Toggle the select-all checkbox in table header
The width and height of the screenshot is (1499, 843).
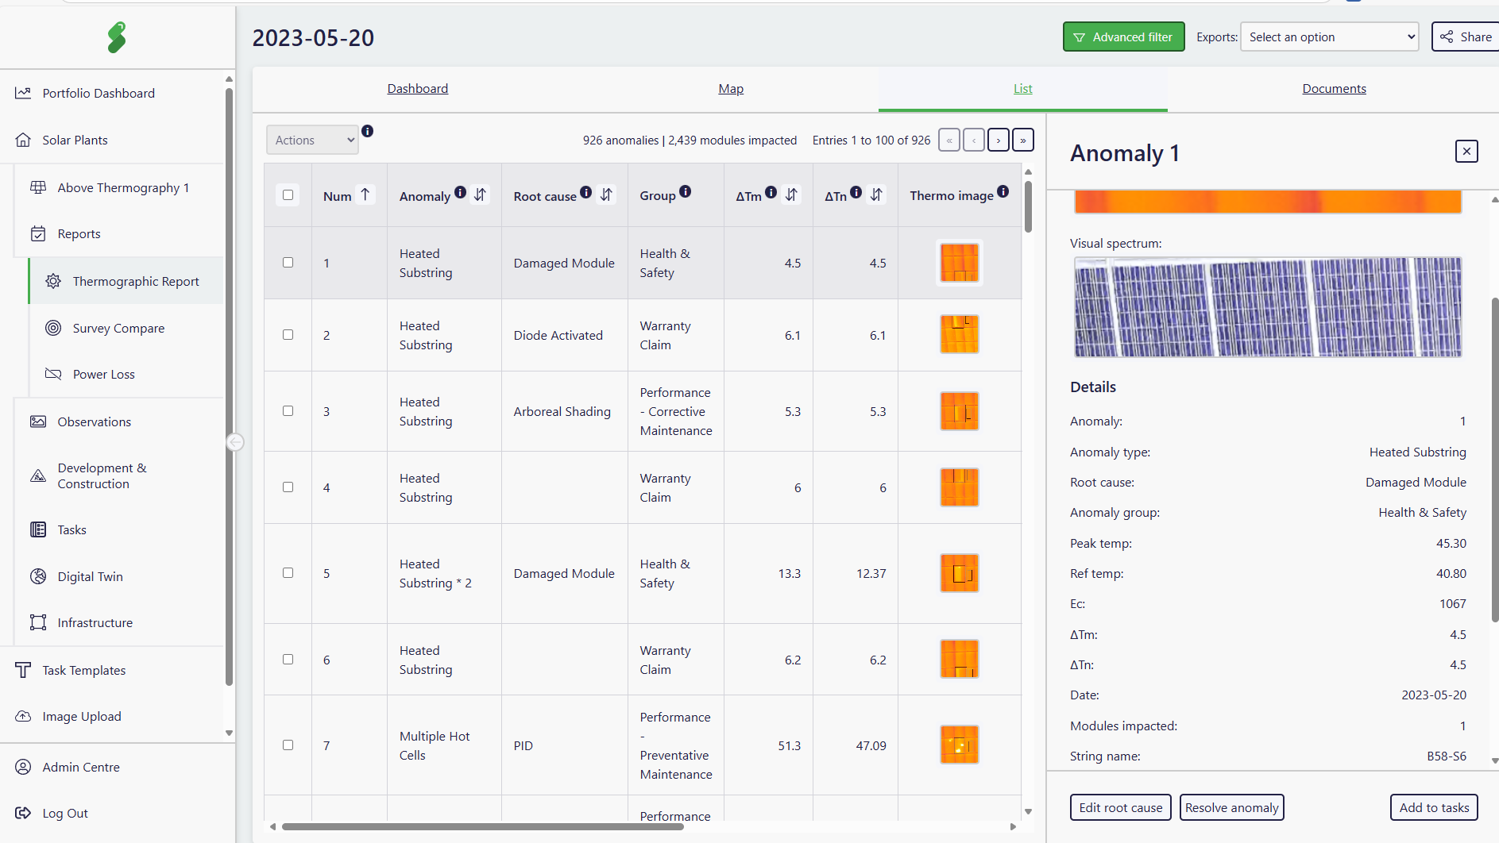point(288,195)
